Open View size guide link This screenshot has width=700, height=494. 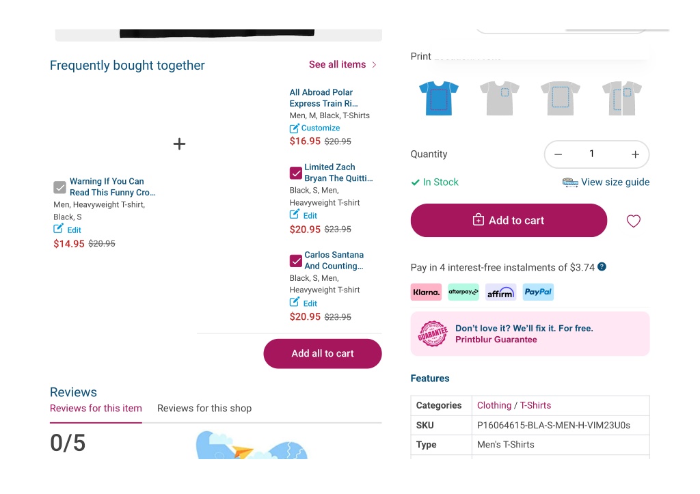point(615,182)
